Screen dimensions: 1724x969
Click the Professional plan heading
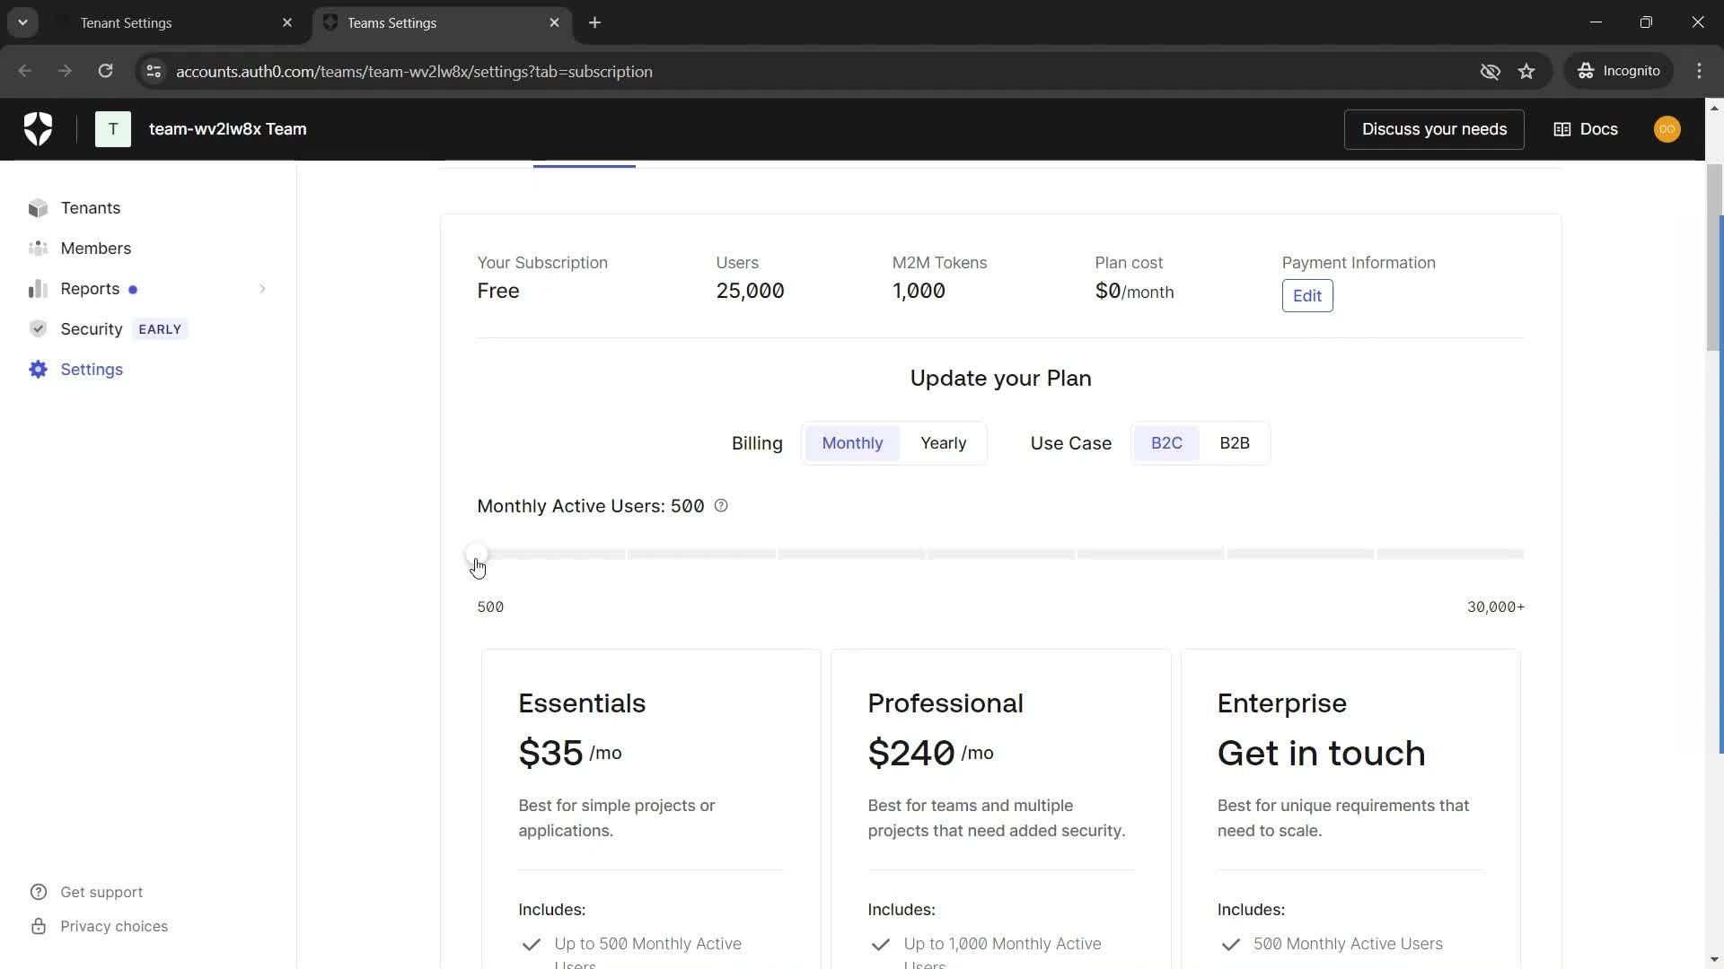pos(946,703)
